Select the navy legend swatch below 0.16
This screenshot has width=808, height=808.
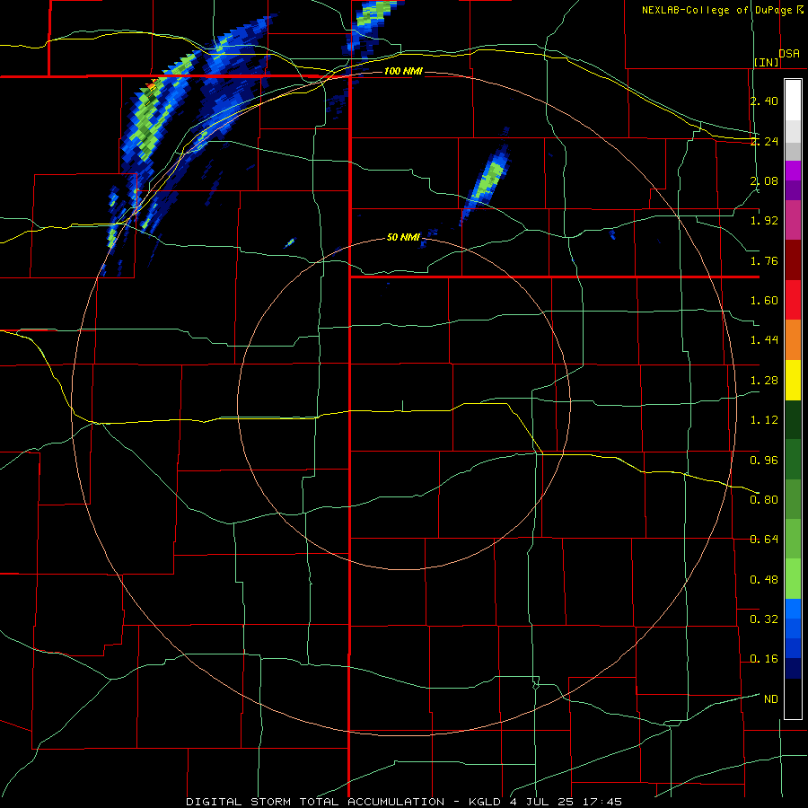click(793, 668)
